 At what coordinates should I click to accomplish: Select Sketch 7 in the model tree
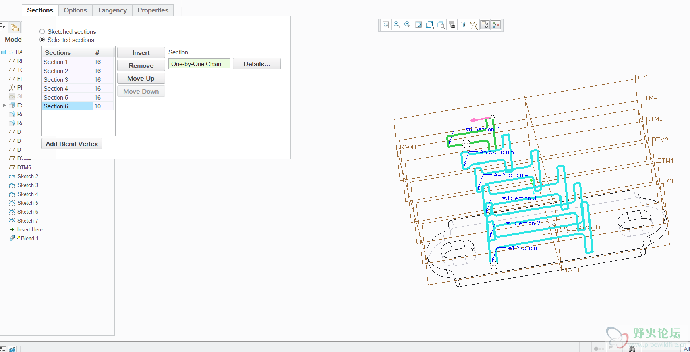click(27, 221)
